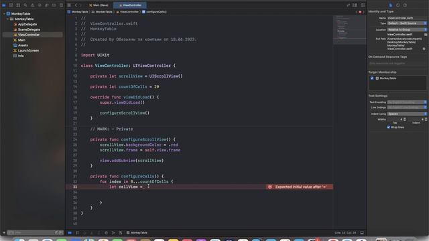Collapse the MonkeyTable group folder
The width and height of the screenshot is (429, 241).
(7, 19)
